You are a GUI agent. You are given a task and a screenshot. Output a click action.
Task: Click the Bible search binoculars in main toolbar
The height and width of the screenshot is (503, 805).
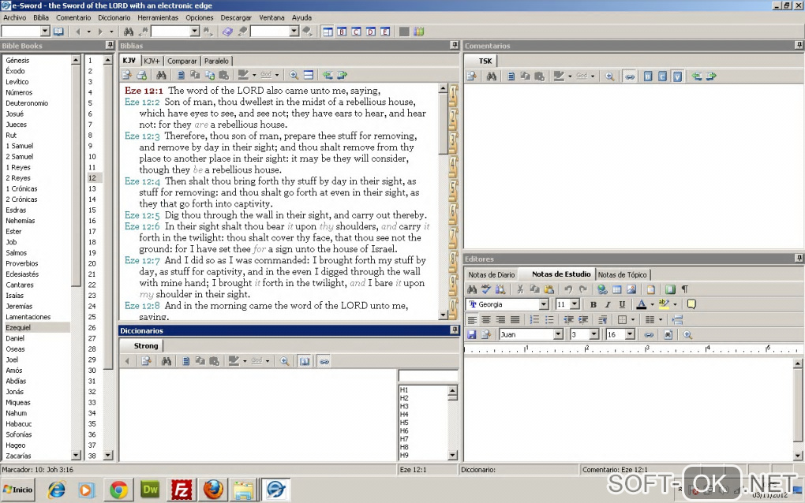(x=129, y=32)
